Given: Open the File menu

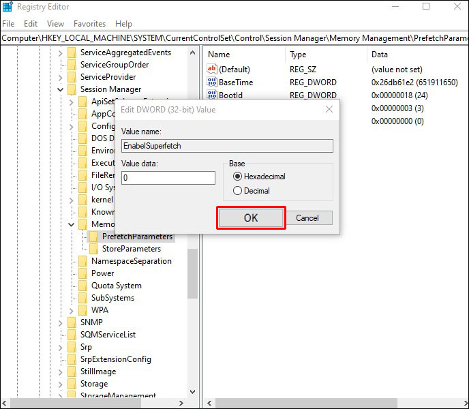Looking at the screenshot, I should pos(8,24).
